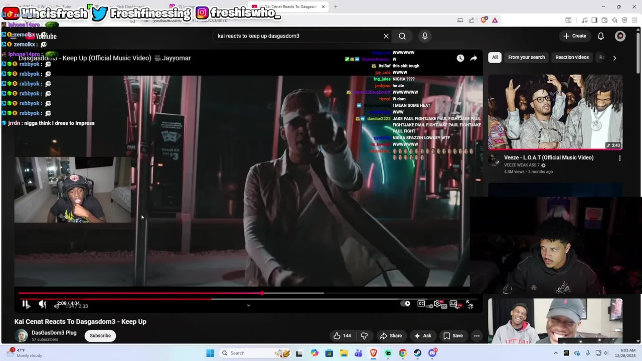Seek using the red progress bar scrubber
642x361 pixels.
pyautogui.click(x=262, y=293)
